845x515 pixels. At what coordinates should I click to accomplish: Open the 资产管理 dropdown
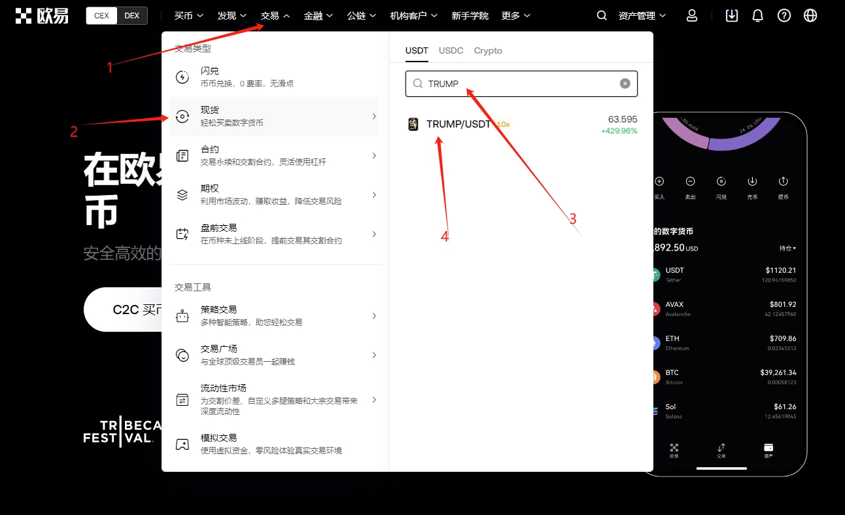(638, 15)
